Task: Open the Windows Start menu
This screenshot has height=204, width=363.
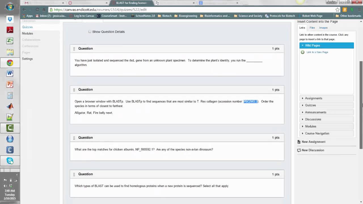Action: [x=10, y=7]
